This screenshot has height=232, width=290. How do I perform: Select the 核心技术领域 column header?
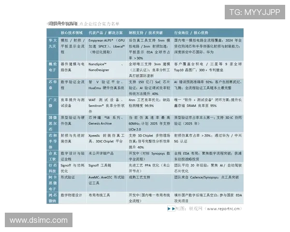[x=72, y=33]
